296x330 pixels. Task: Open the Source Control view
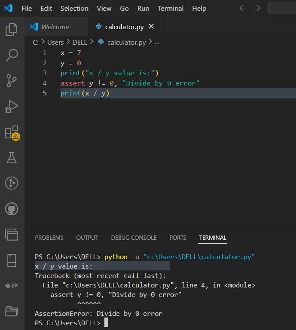click(x=12, y=81)
